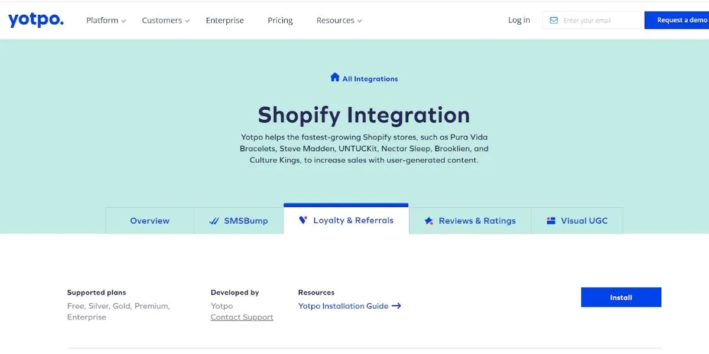Viewport: 709px width, 354px height.
Task: Expand the Platform menu chevron
Action: (123, 21)
